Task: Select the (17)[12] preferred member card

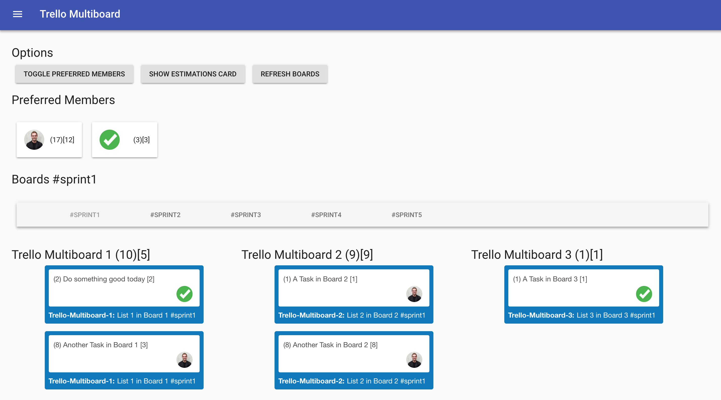Action: pyautogui.click(x=62, y=140)
